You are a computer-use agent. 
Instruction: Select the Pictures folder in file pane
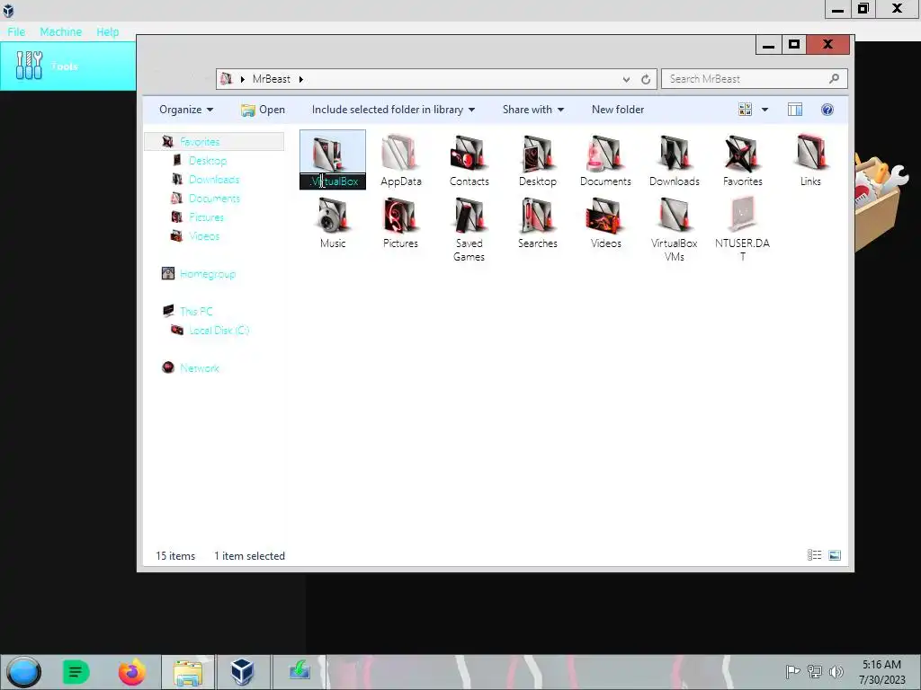400,223
